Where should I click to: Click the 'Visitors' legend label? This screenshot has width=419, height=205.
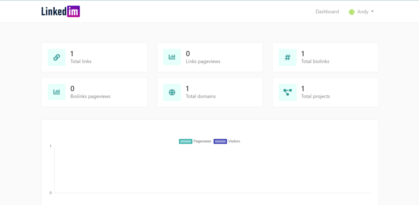coord(234,142)
